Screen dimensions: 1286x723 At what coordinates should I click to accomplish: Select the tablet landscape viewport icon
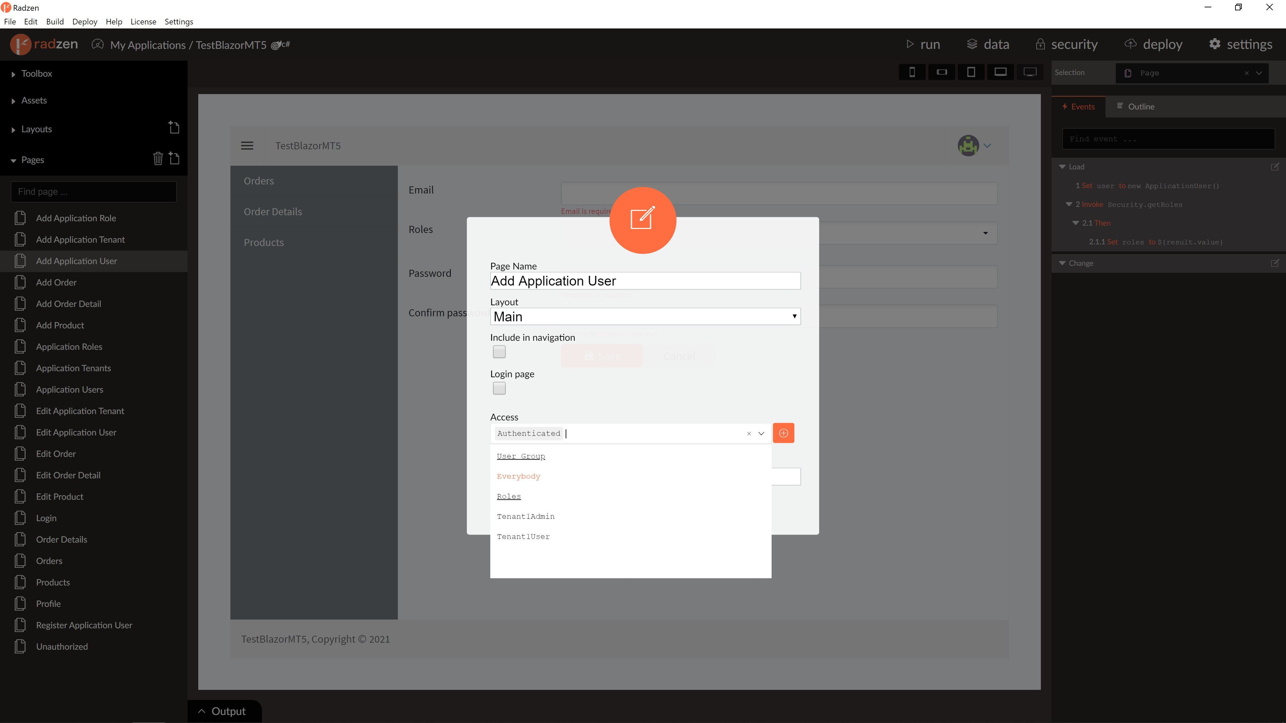1000,72
